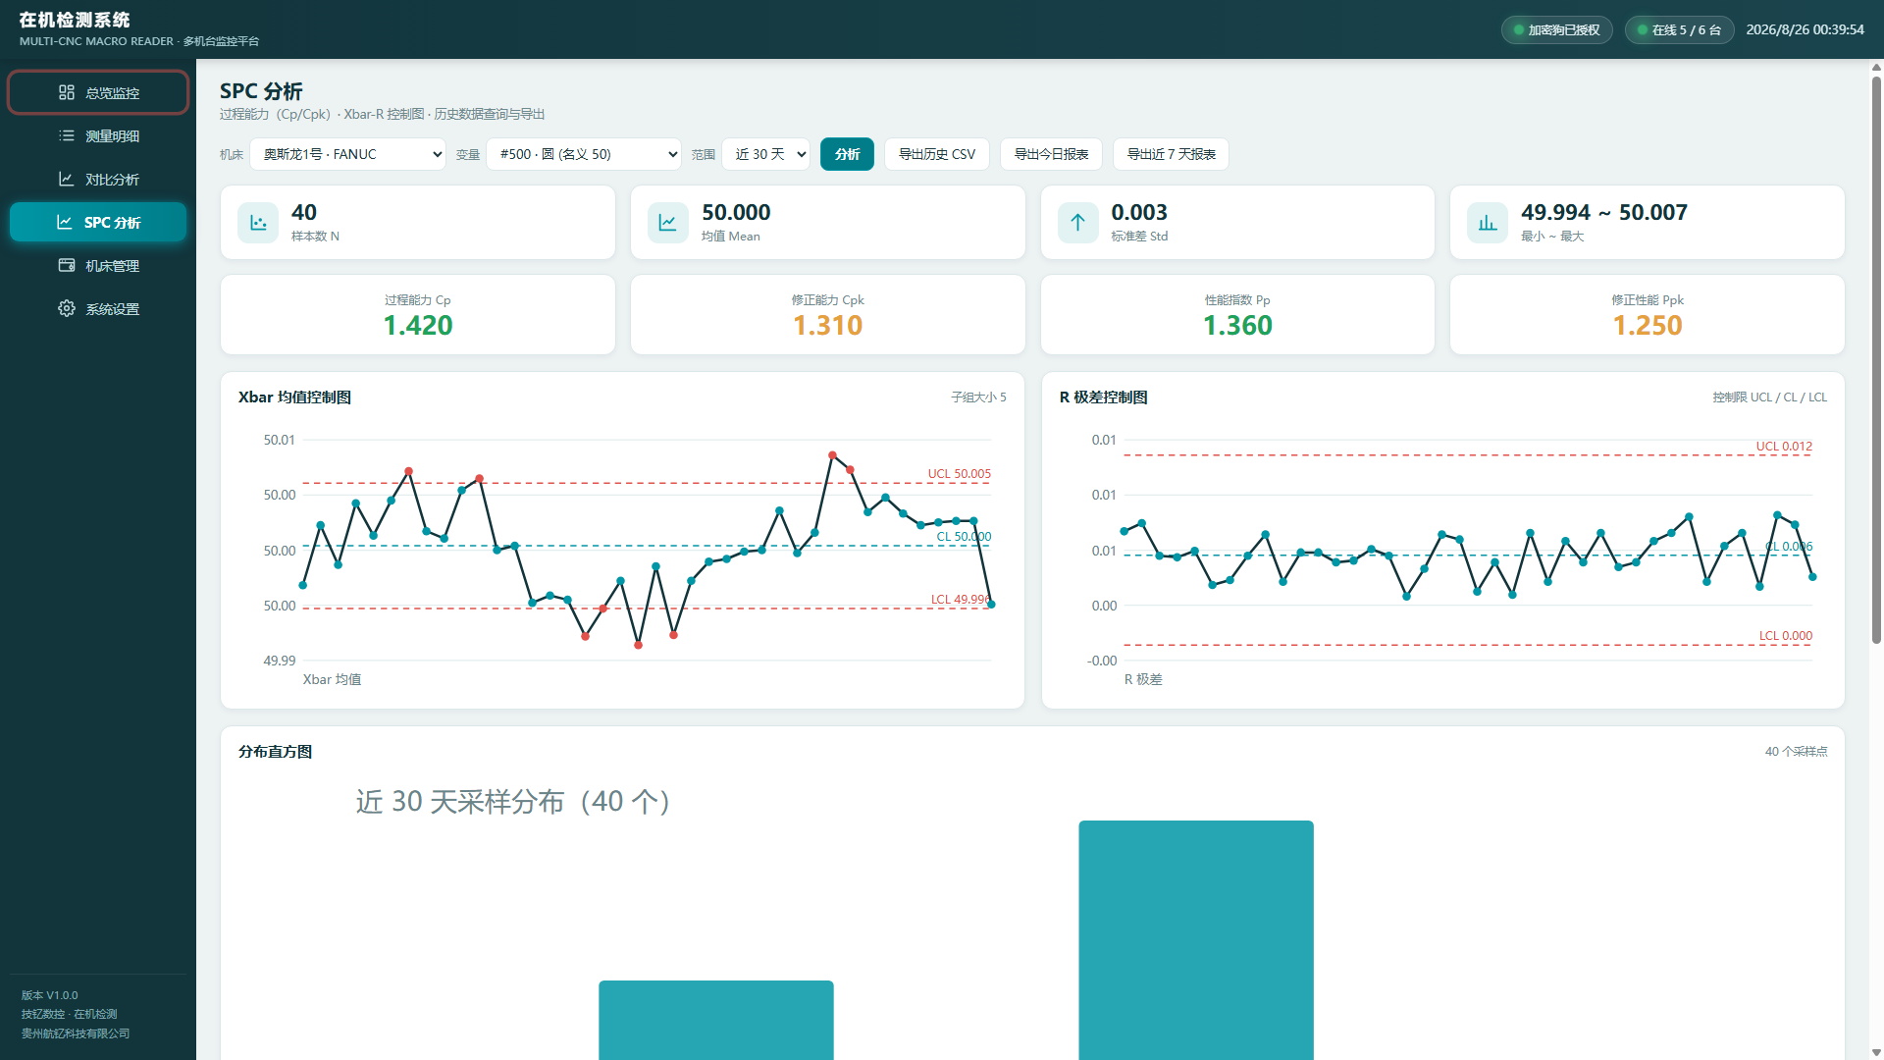Click 导出今日报表 button
The height and width of the screenshot is (1060, 1884).
click(1051, 154)
